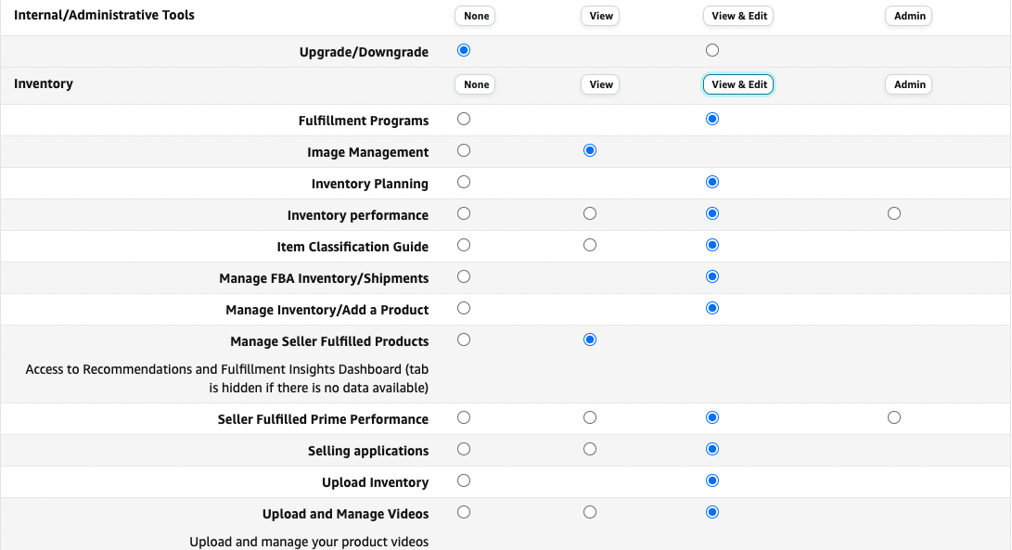Select None for Image Management
This screenshot has height=550, width=1012.
(x=463, y=150)
